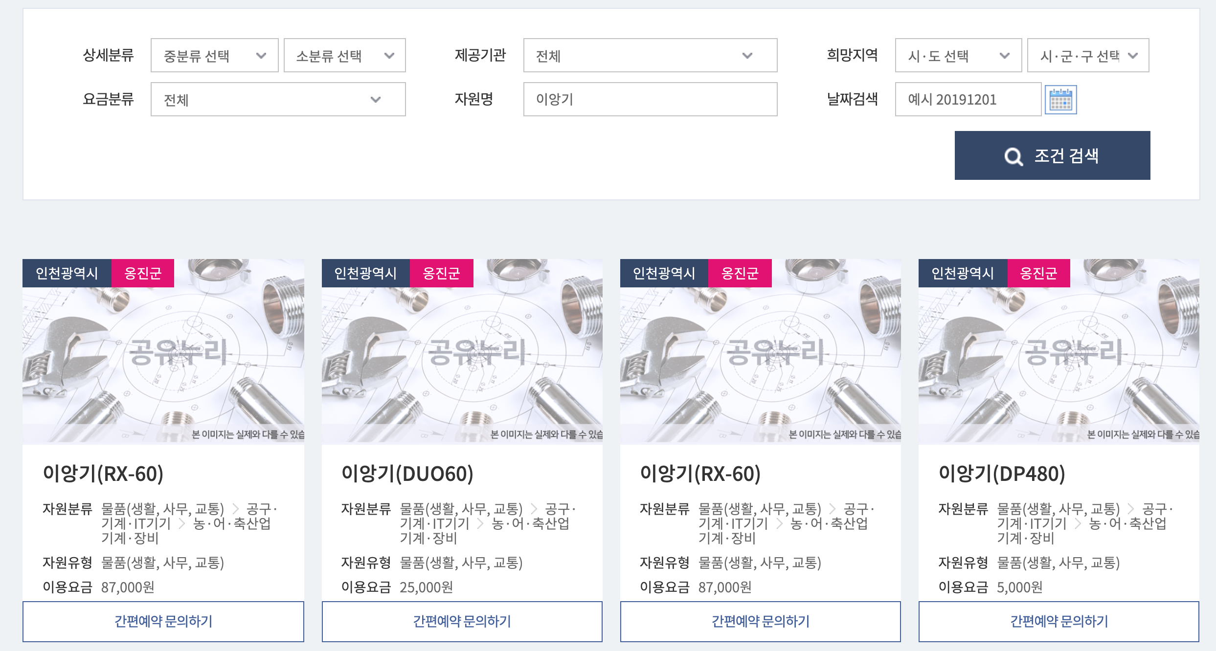Open the 이앙기(DUO60) title link
Image resolution: width=1216 pixels, height=651 pixels.
[x=407, y=473]
